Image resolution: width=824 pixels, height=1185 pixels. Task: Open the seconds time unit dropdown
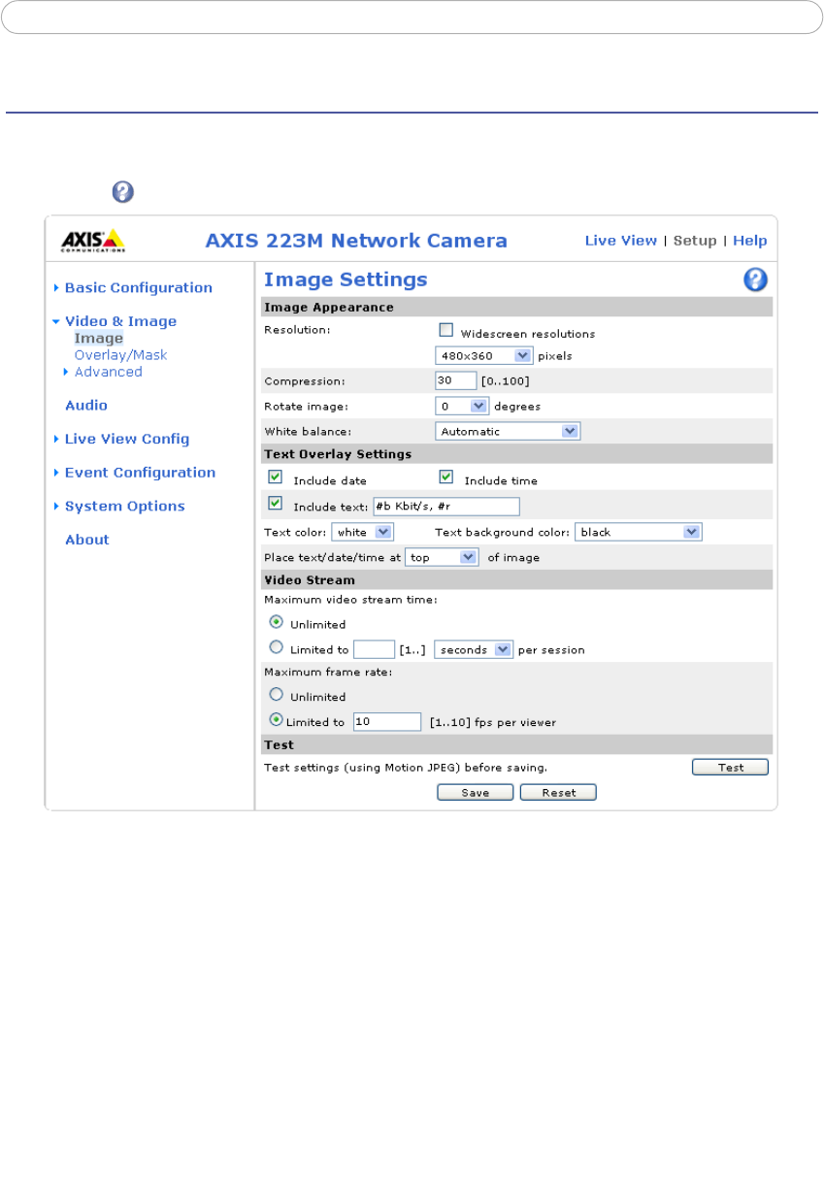[474, 649]
